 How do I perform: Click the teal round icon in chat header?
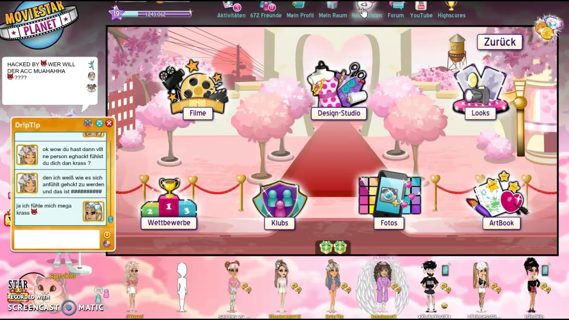(x=99, y=124)
